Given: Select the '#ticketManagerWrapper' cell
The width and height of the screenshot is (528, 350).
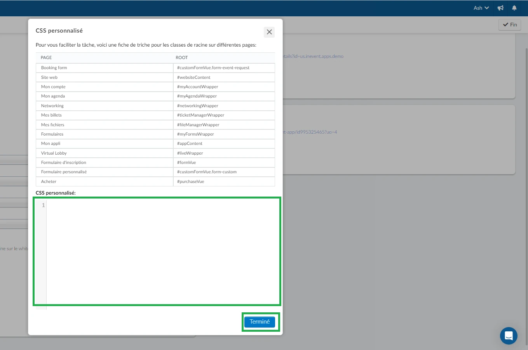Looking at the screenshot, I should pyautogui.click(x=224, y=115).
